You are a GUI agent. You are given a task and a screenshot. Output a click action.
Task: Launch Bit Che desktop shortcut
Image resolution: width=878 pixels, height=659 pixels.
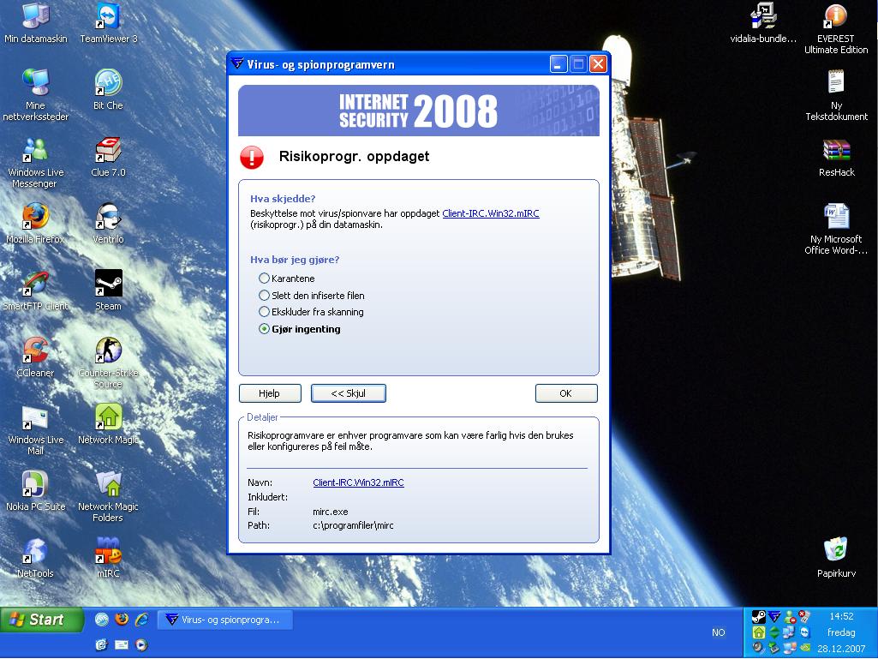click(x=108, y=90)
